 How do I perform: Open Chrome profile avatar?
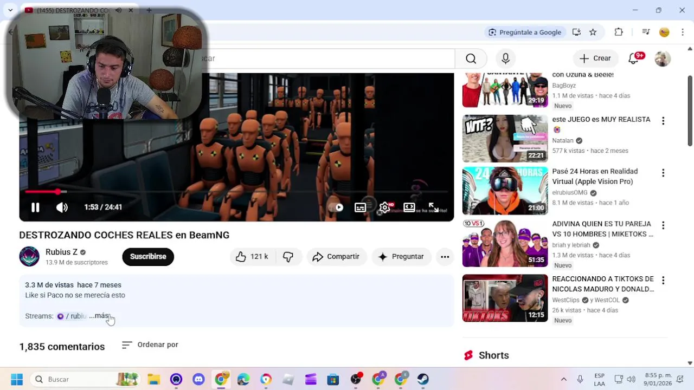coord(664,32)
